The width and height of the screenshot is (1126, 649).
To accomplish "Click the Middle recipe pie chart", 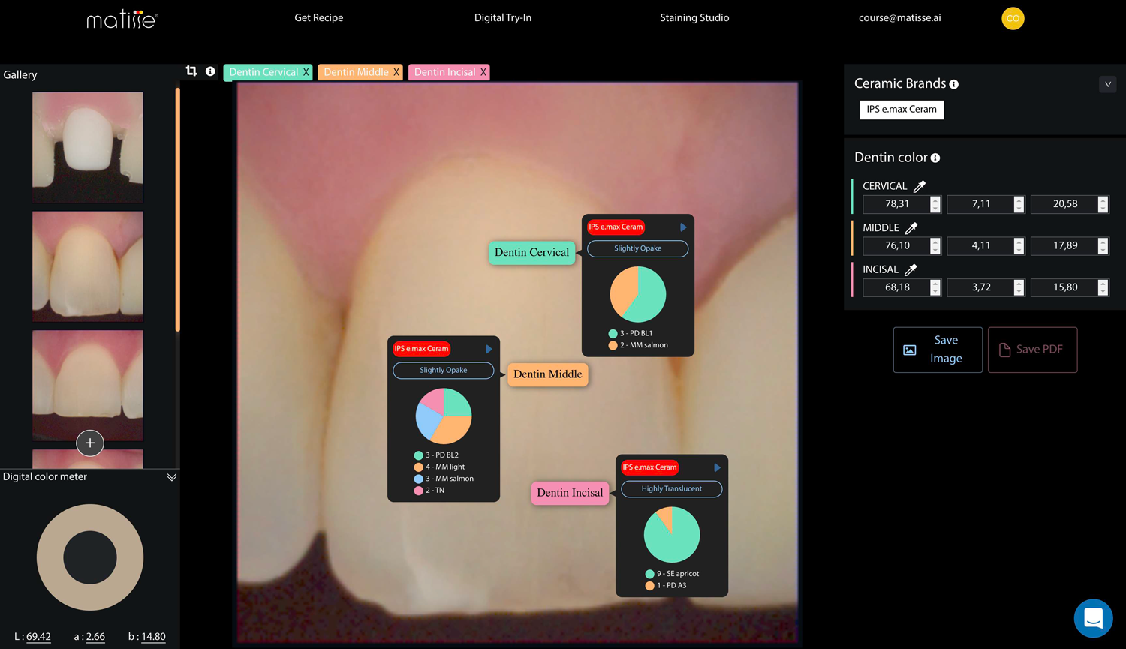I will (444, 416).
